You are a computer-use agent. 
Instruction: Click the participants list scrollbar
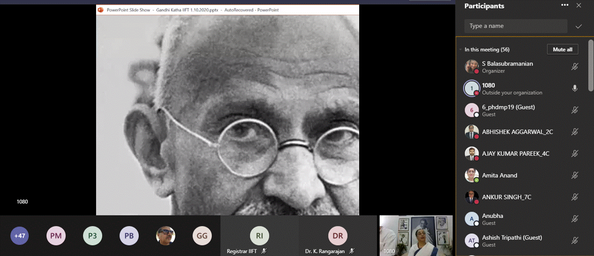coord(591,65)
